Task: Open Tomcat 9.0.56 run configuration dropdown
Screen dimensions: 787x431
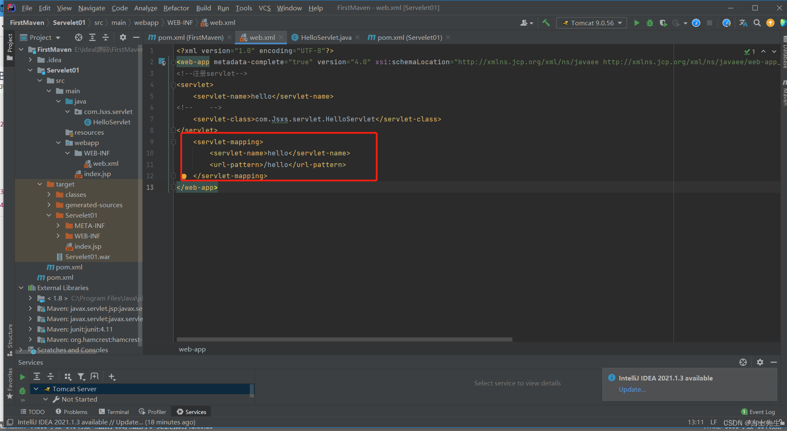Action: coord(591,23)
